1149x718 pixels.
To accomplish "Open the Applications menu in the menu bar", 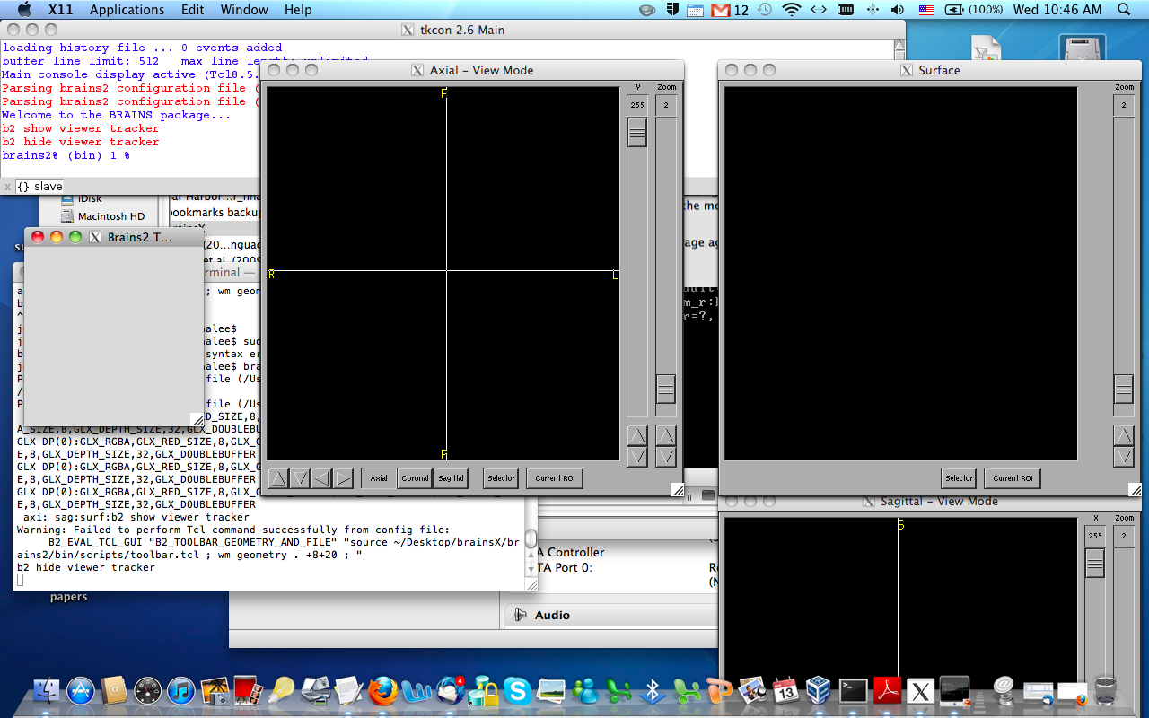I will click(127, 10).
